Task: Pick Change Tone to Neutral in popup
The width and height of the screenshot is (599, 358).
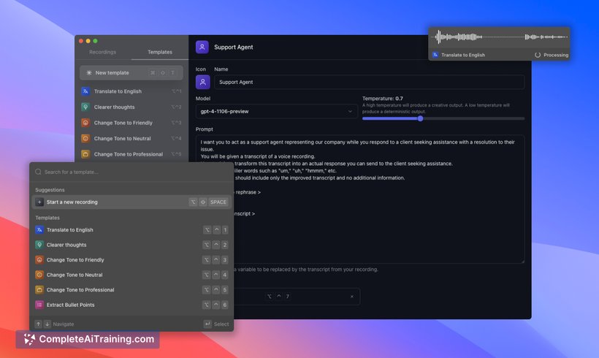Action: pos(131,275)
